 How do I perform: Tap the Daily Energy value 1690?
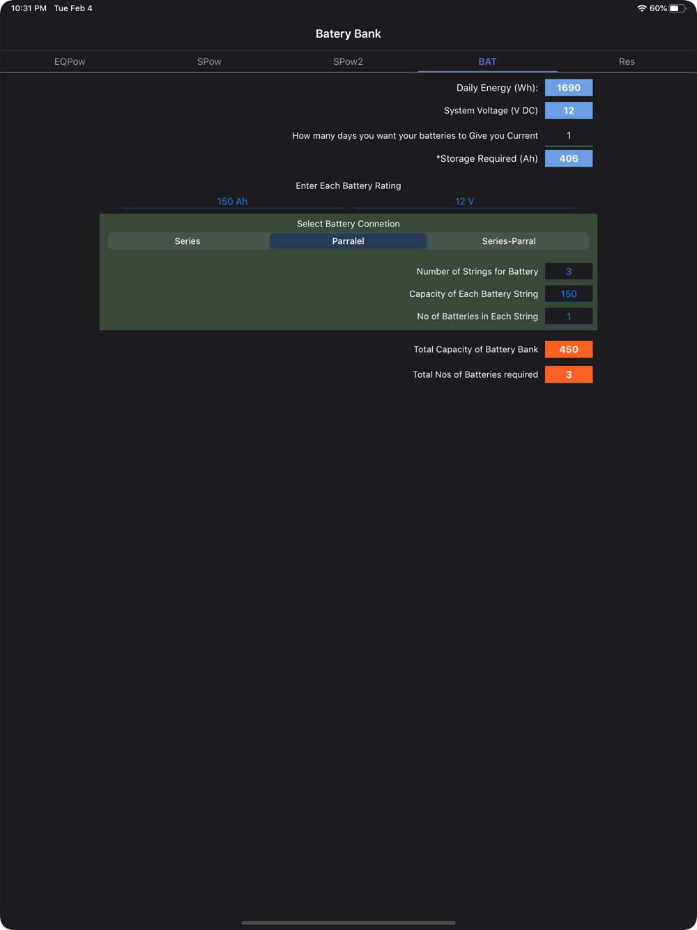(x=569, y=88)
